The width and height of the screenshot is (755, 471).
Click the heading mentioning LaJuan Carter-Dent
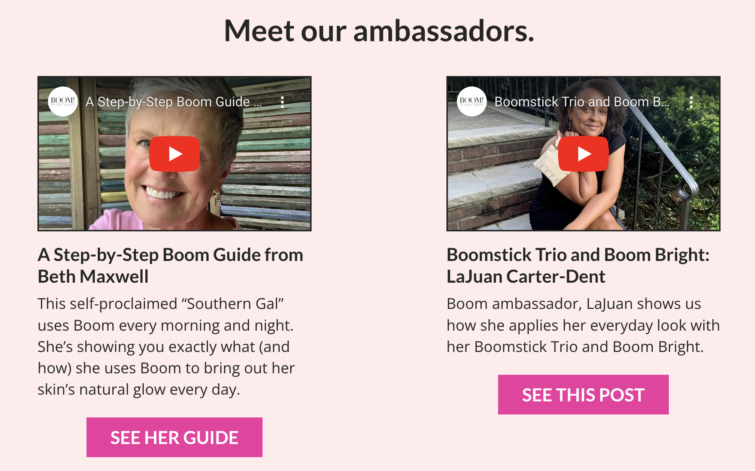[x=578, y=265]
